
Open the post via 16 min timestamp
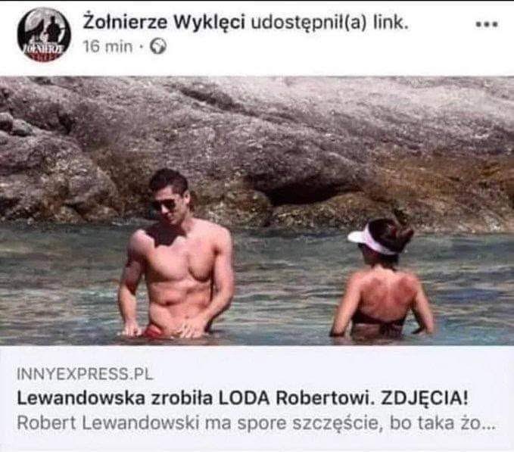tap(107, 46)
